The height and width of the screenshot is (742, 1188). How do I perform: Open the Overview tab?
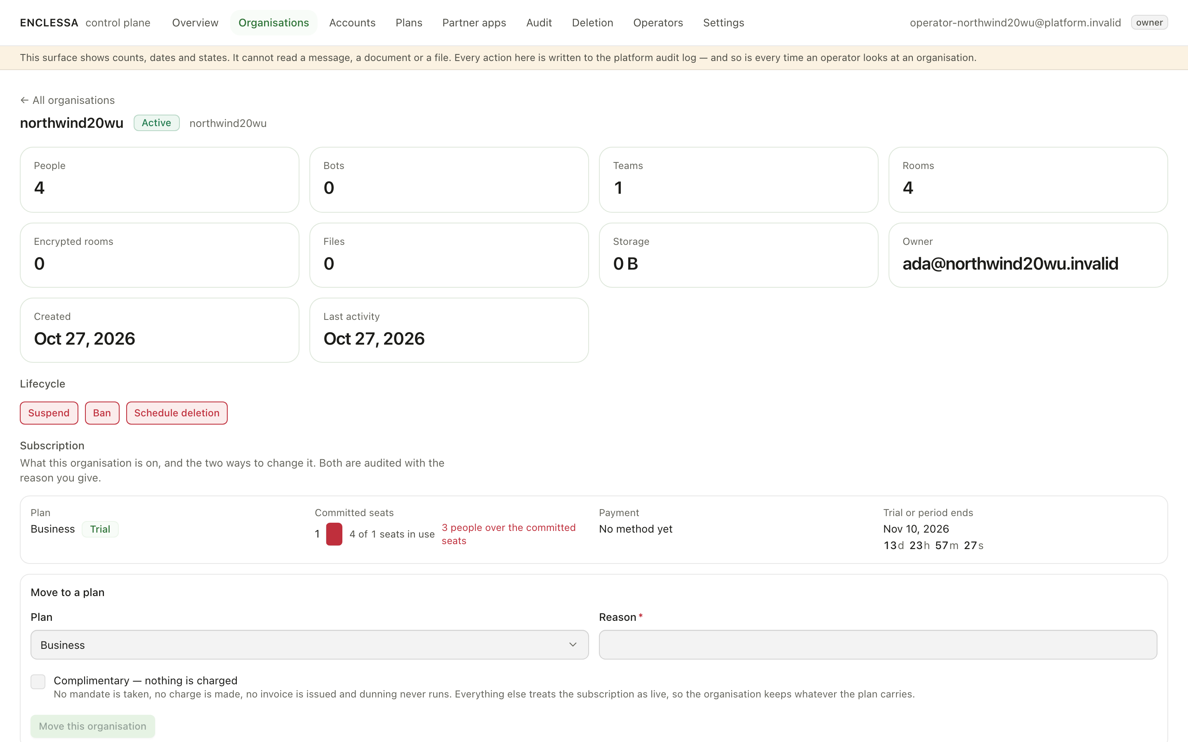(x=195, y=23)
